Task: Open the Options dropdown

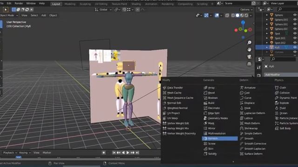Action: [246, 9]
